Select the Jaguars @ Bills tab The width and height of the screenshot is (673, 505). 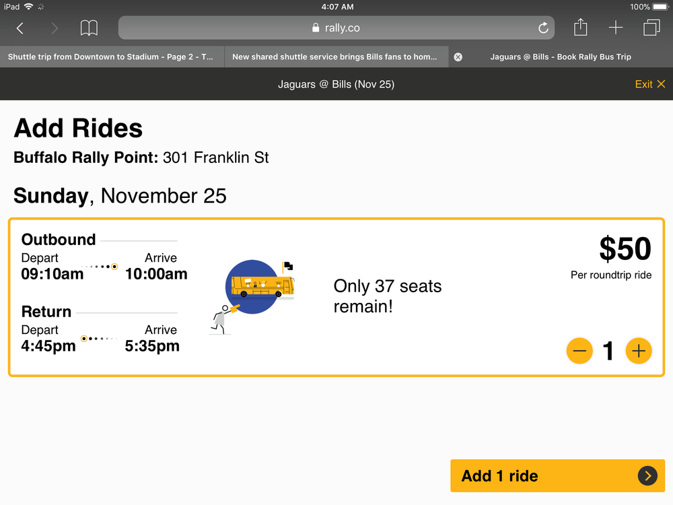[561, 57]
